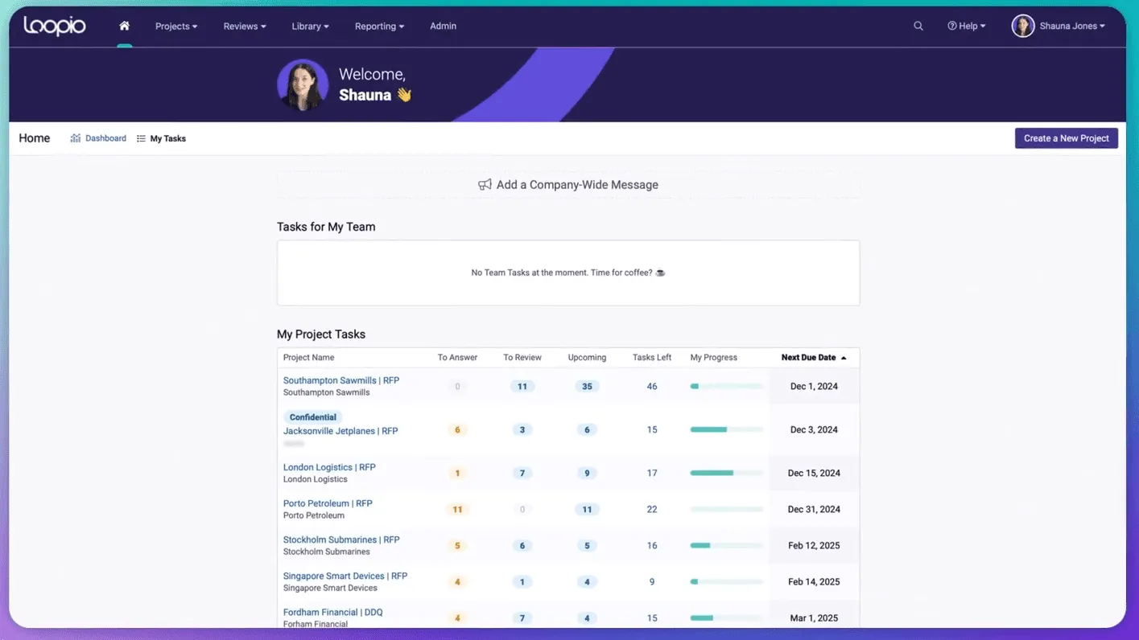Image resolution: width=1139 pixels, height=640 pixels.
Task: Click Southampton To Review badge 11
Action: 522,387
